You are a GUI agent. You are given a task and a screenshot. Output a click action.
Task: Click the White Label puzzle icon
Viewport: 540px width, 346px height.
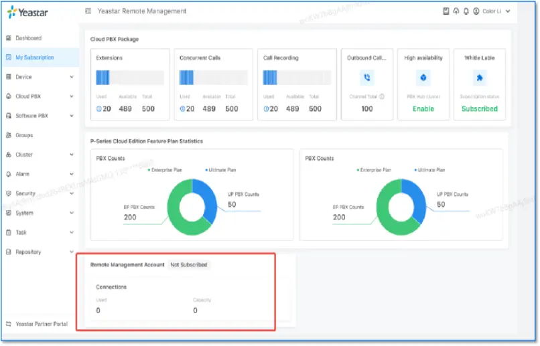point(480,78)
